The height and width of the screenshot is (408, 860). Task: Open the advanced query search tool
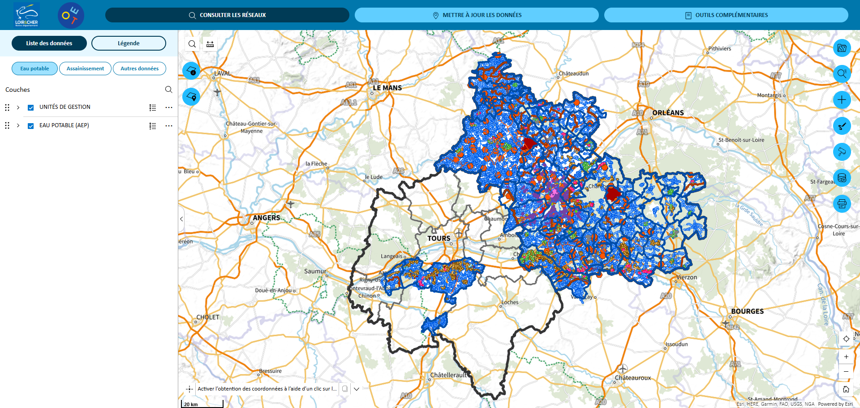pyautogui.click(x=842, y=73)
